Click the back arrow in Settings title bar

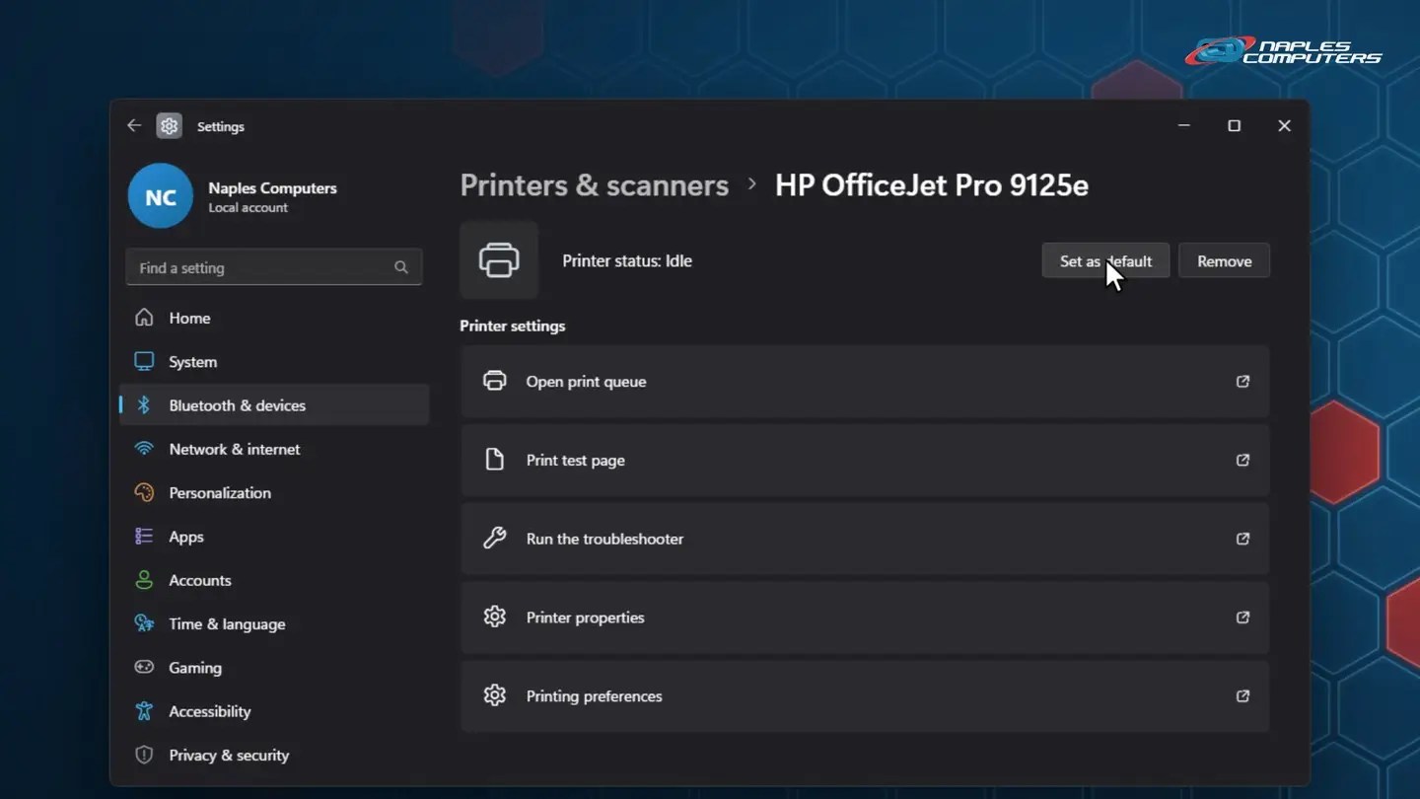(x=134, y=126)
